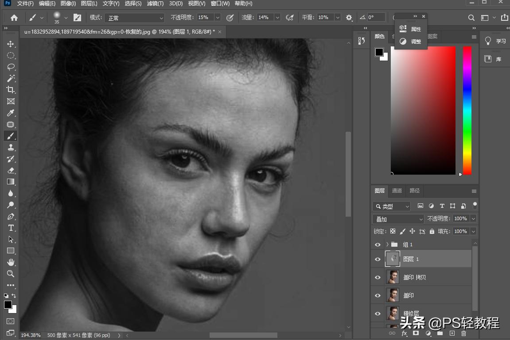
Task: Open the layer blend mode dropdown
Action: click(399, 219)
